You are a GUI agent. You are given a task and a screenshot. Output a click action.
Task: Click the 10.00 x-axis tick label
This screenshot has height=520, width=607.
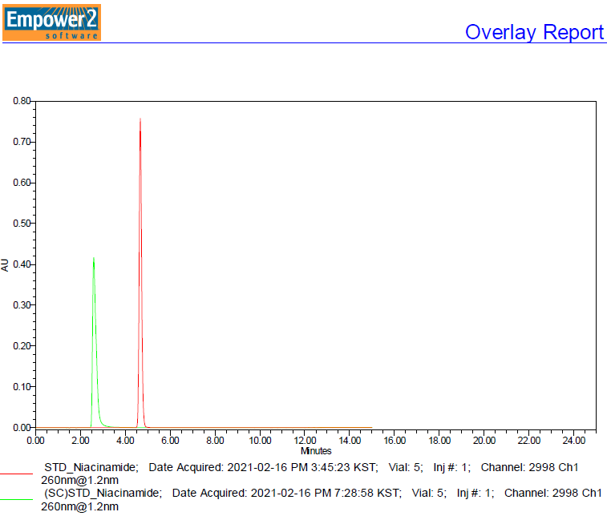pyautogui.click(x=260, y=441)
